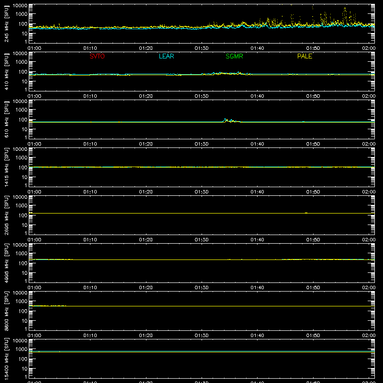Screen dimensions: 383x383
Task: Click the yellow 2695 MHz blip near 01:49
Action: (x=306, y=213)
